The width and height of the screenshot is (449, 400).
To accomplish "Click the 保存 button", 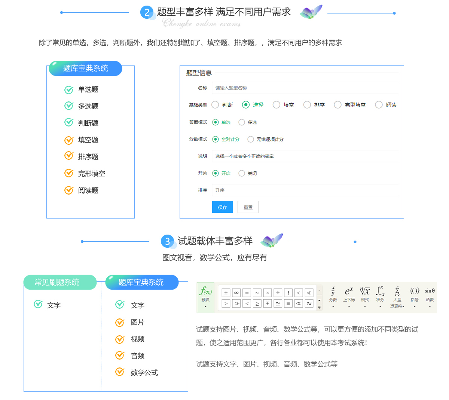I will click(x=222, y=207).
